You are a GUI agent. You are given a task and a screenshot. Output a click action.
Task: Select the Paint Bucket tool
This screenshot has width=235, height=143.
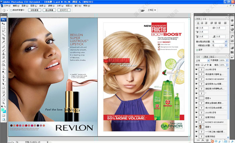click(x=3, y=65)
